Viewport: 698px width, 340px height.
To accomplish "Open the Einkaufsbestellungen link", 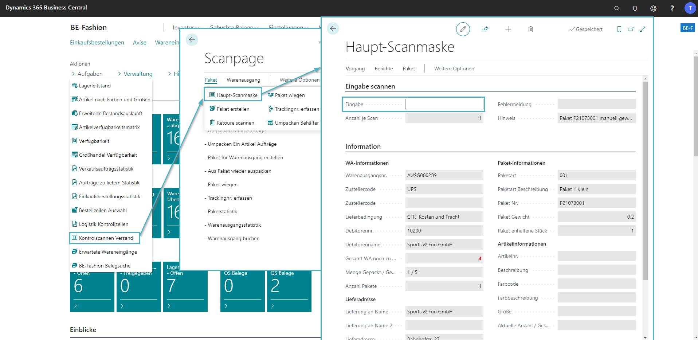I will tap(97, 43).
